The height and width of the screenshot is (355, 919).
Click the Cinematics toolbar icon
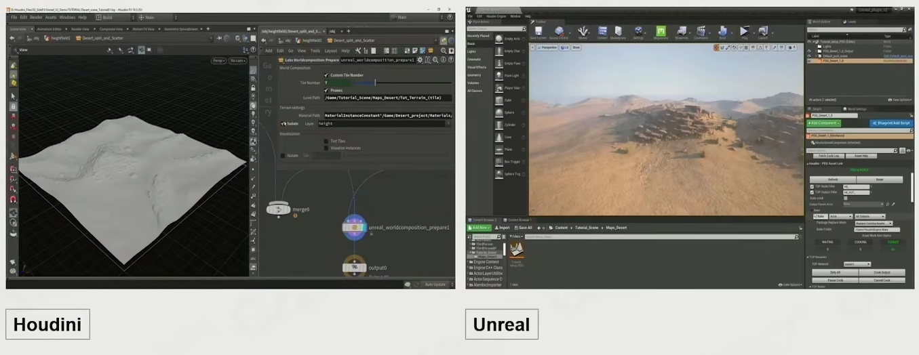pos(701,33)
